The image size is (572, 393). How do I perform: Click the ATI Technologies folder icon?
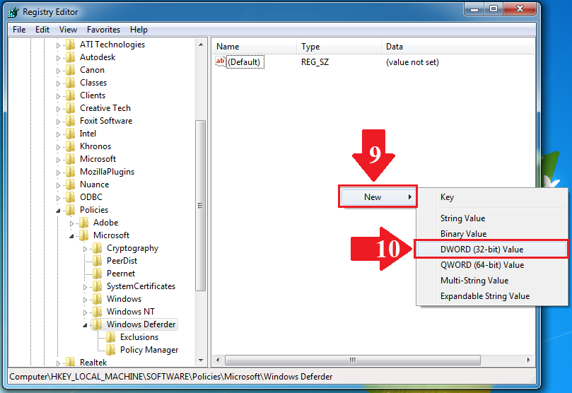click(71, 45)
